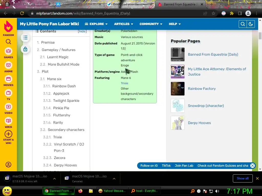This screenshot has height=196, width=262.
Task: Open the Wikis section icon
Action: point(8,121)
